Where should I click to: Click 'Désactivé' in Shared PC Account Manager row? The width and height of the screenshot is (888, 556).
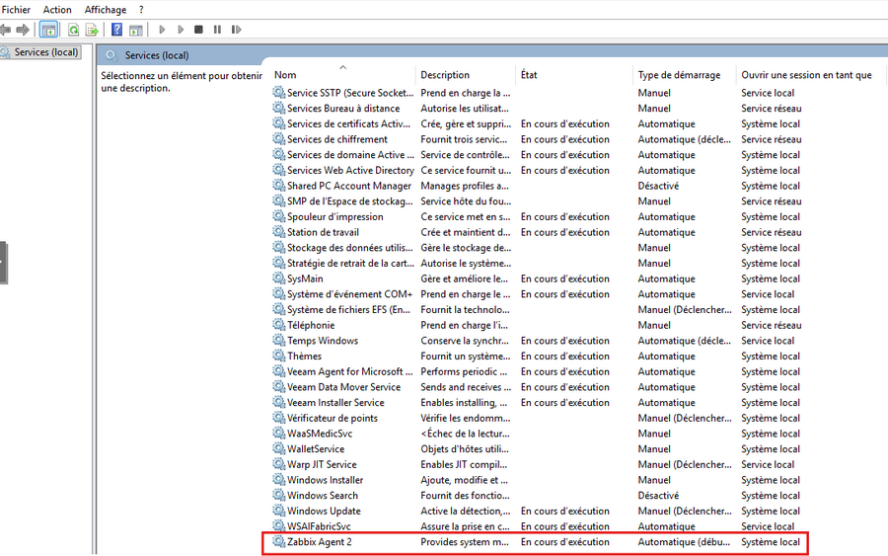click(x=658, y=186)
